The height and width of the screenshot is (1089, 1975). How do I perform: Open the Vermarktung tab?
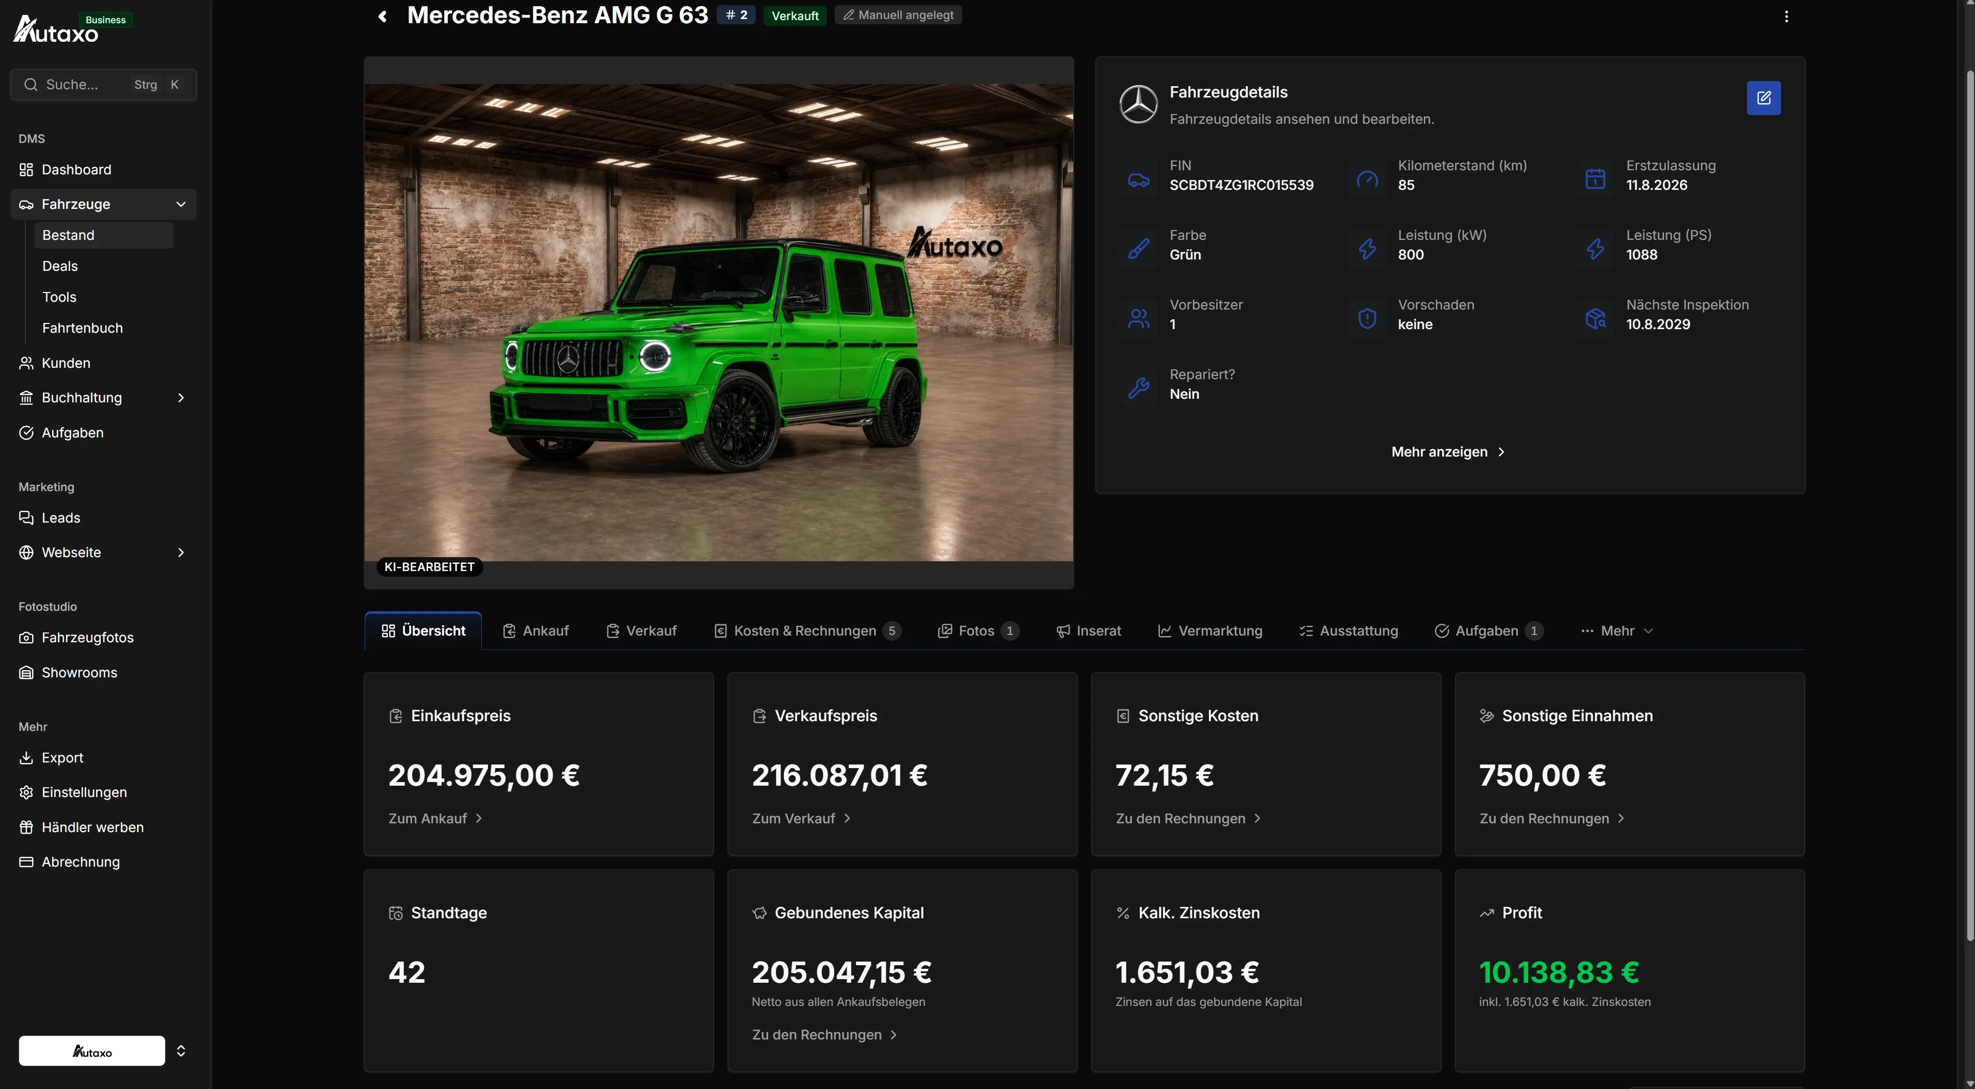[x=1210, y=631]
